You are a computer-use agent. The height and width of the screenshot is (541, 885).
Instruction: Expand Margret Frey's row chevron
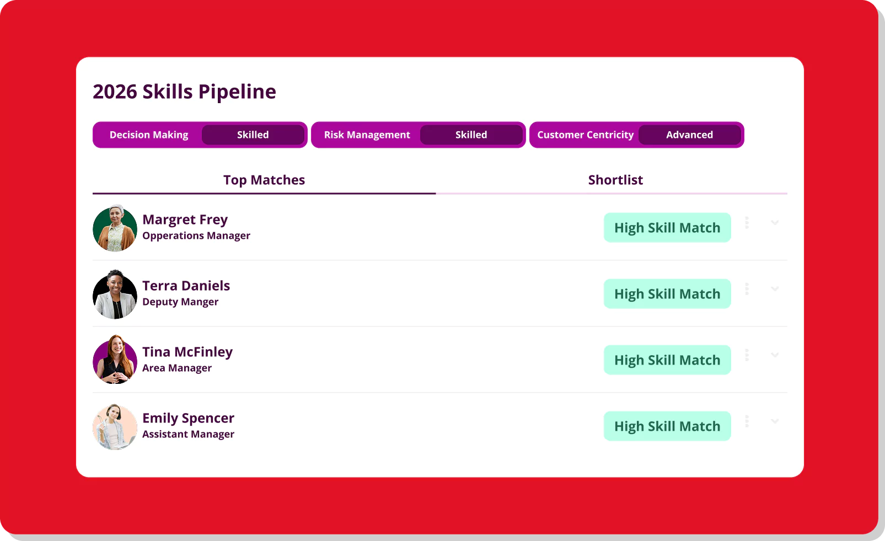[x=775, y=223]
